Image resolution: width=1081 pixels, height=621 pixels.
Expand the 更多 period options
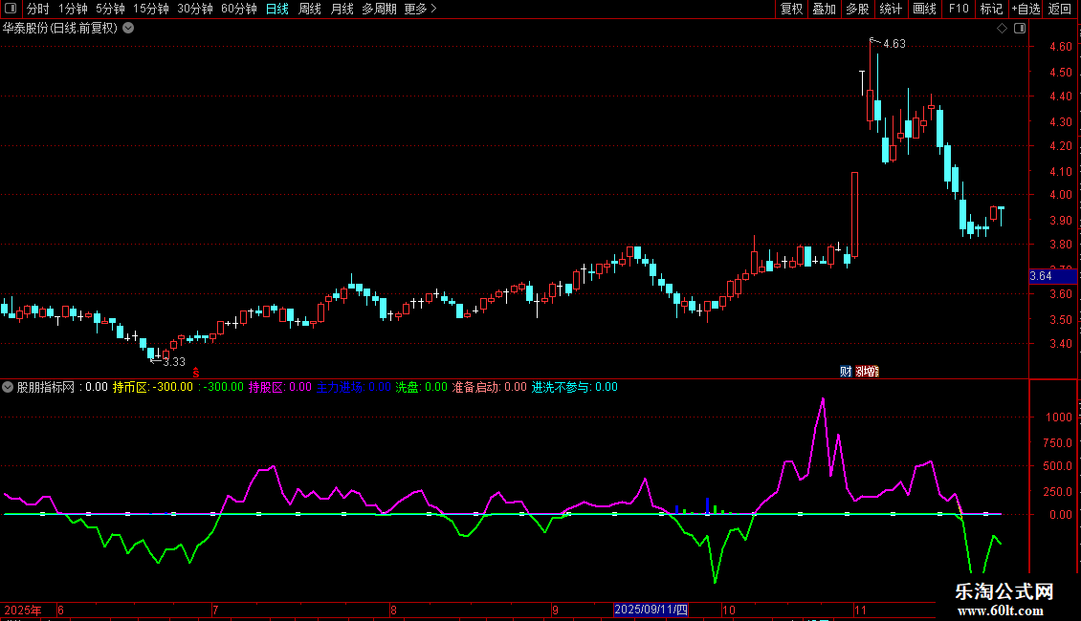(421, 9)
